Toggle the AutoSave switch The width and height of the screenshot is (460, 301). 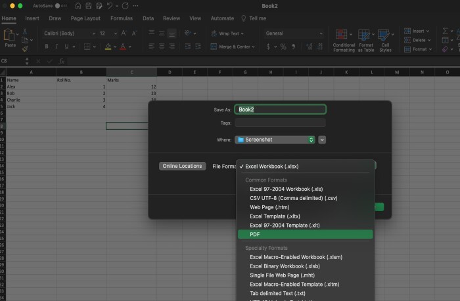60,5
